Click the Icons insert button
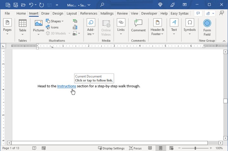 tap(52, 27)
